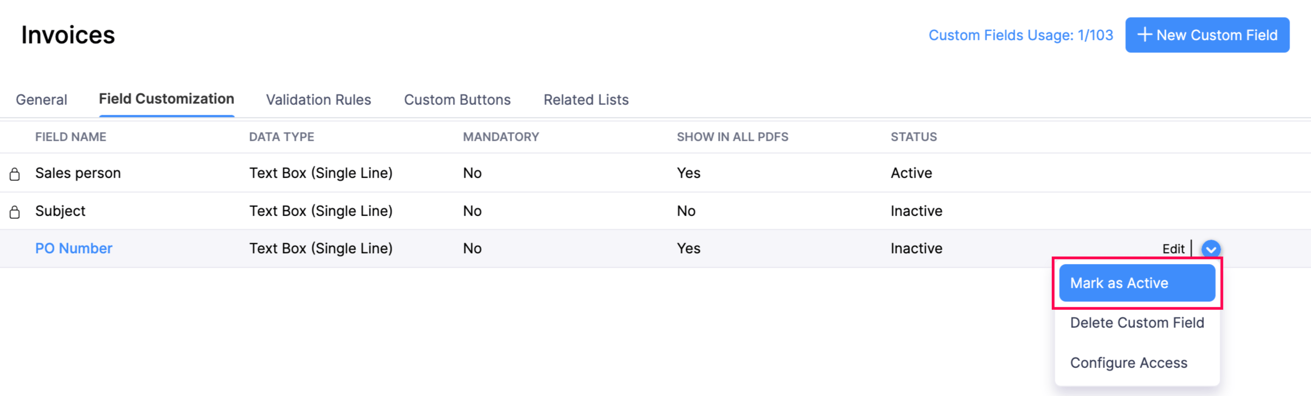Click the lock icon beside Subject

[x=15, y=211]
